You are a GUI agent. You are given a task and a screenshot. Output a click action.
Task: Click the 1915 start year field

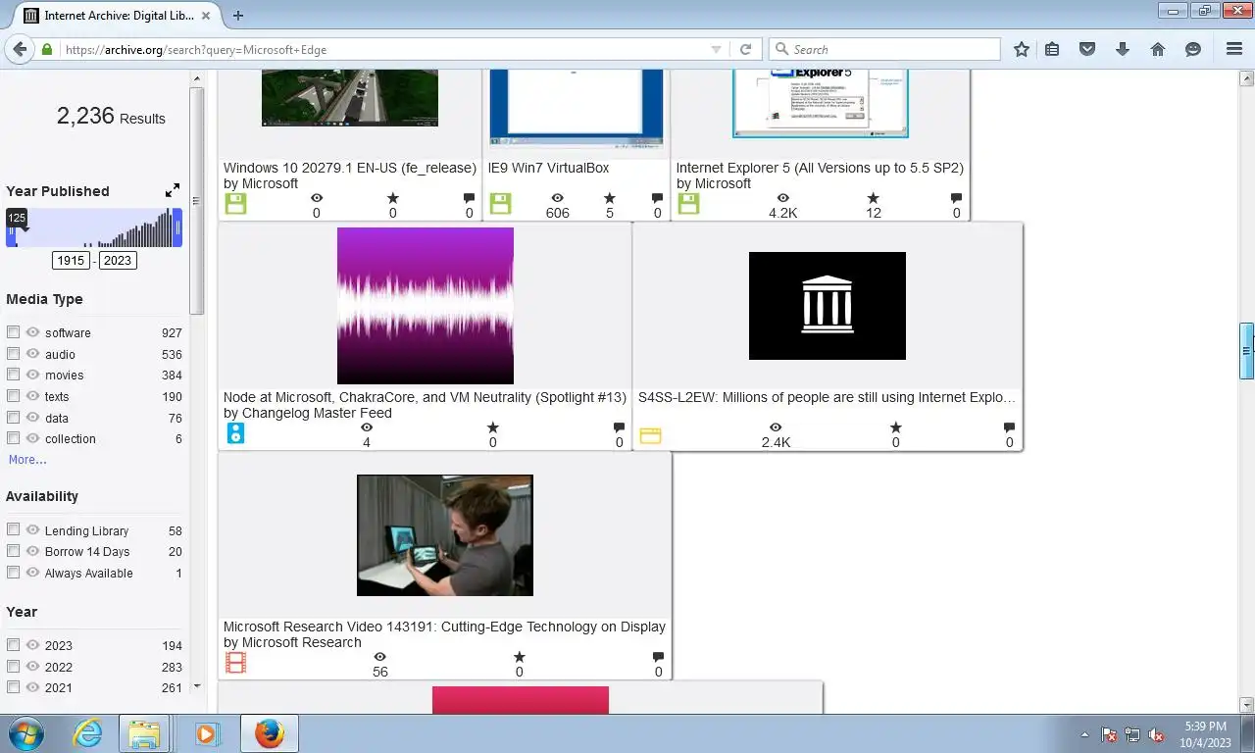(71, 260)
